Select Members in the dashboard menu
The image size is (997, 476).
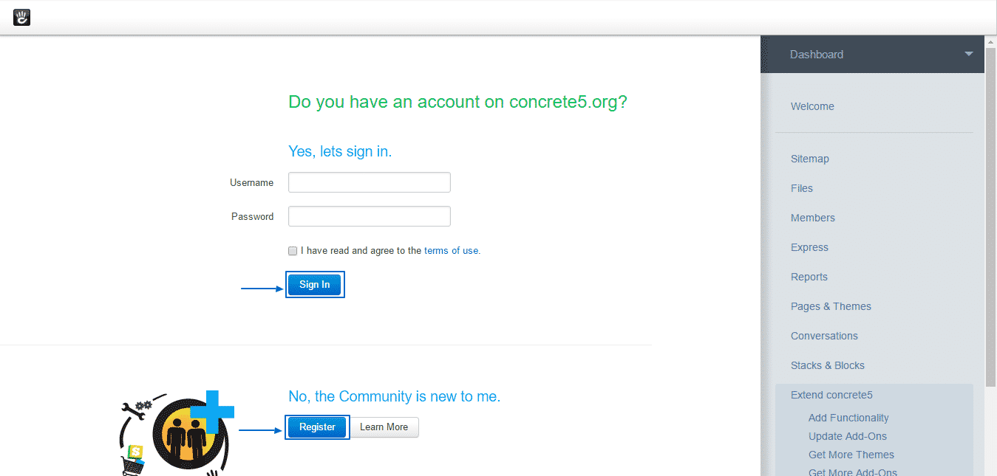coord(813,218)
